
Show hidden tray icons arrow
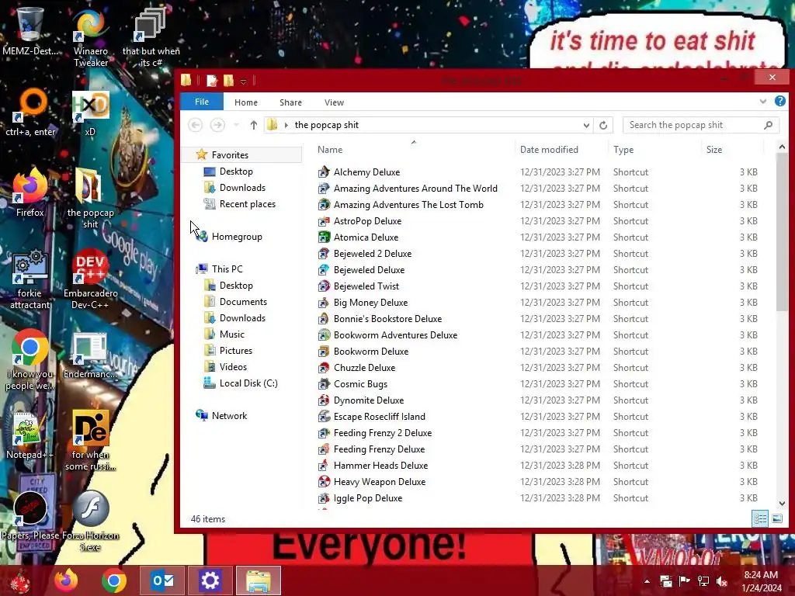click(647, 581)
